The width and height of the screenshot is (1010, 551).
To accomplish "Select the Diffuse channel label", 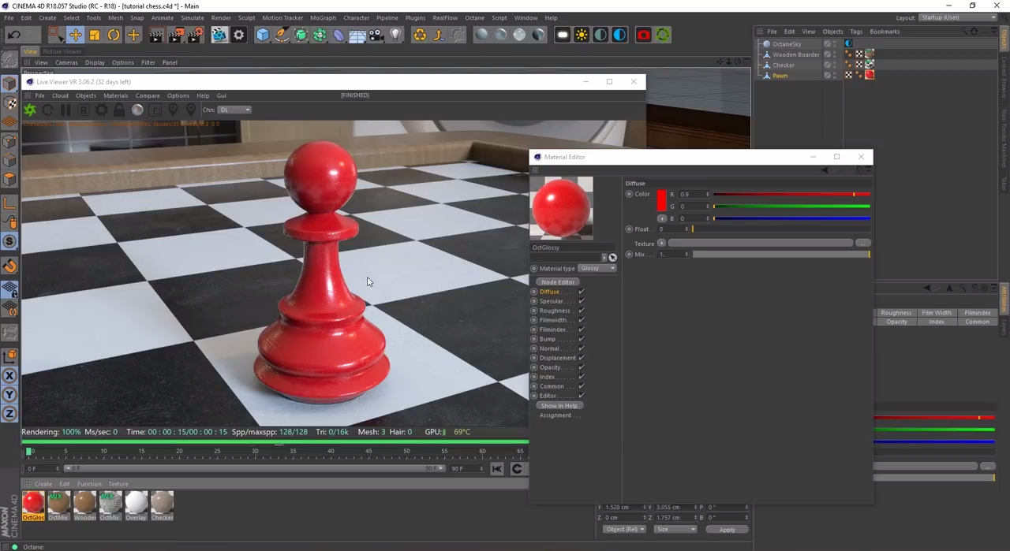I will (549, 292).
